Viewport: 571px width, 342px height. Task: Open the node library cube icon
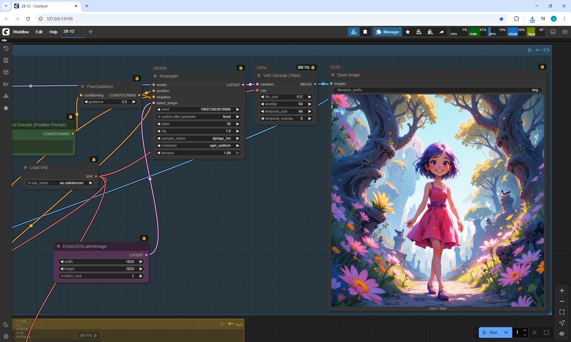(x=6, y=72)
